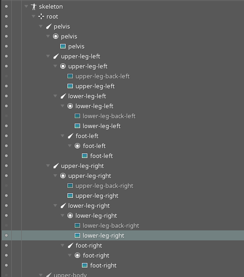Collapse the skeleton tree node
This screenshot has height=277, width=244.
[26, 6]
